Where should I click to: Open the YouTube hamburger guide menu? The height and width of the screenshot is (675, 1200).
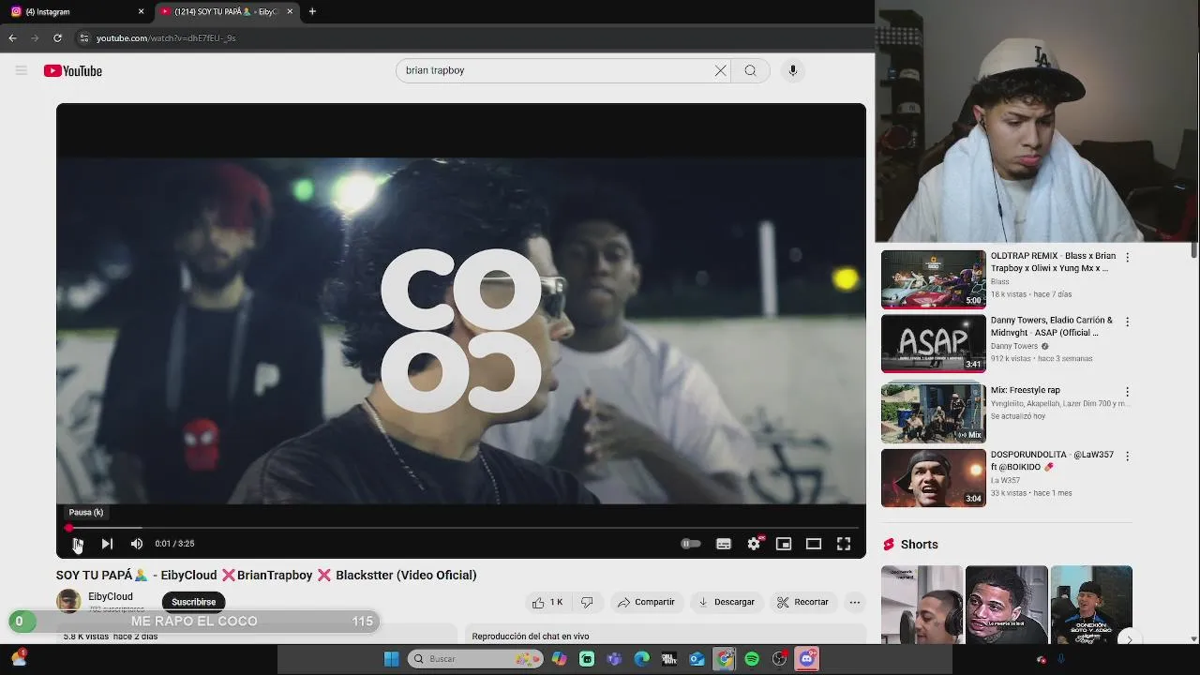[x=21, y=70]
